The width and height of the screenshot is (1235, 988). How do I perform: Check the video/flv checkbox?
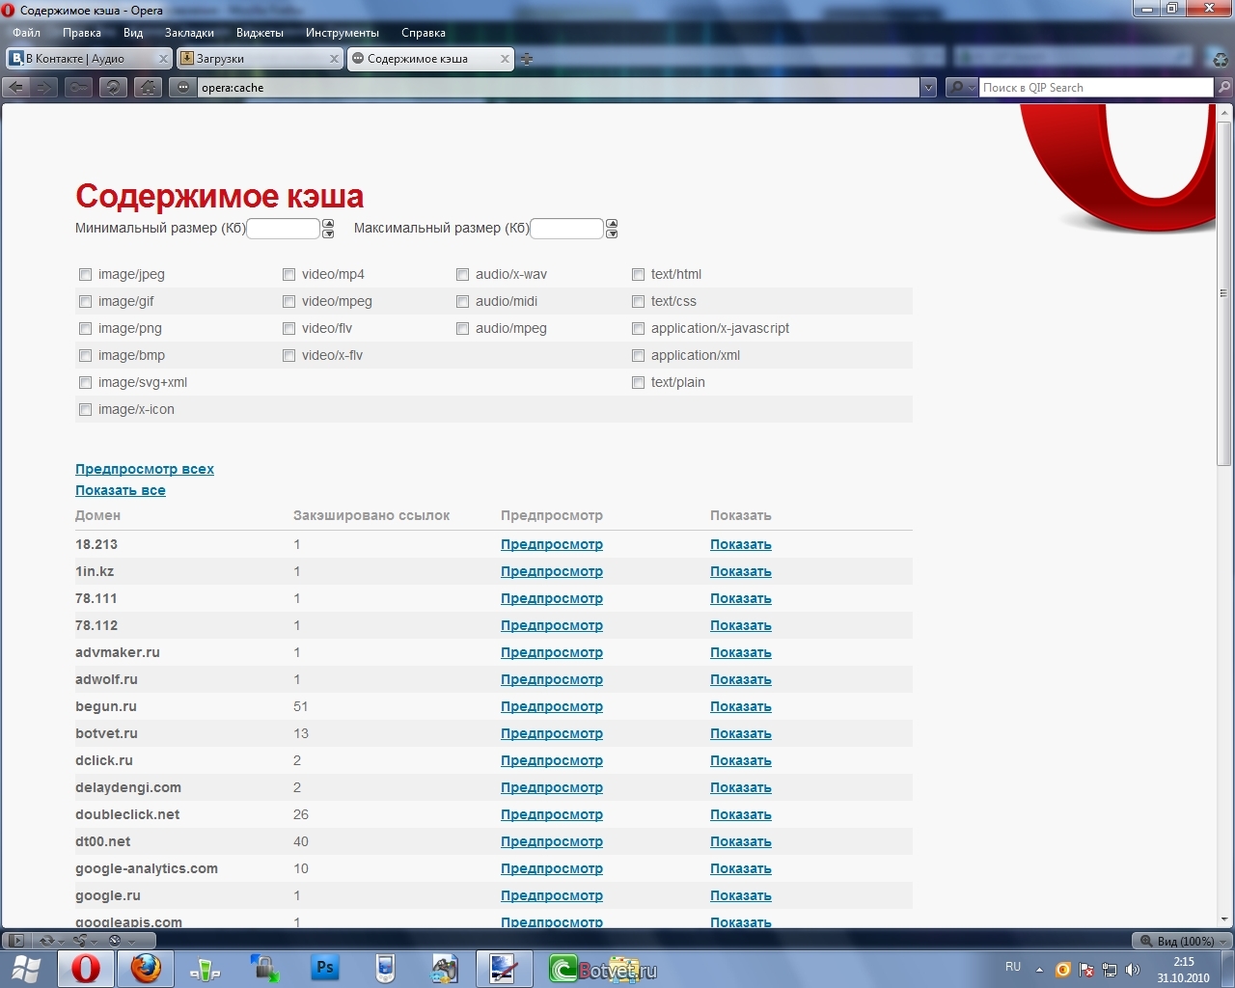coord(288,329)
